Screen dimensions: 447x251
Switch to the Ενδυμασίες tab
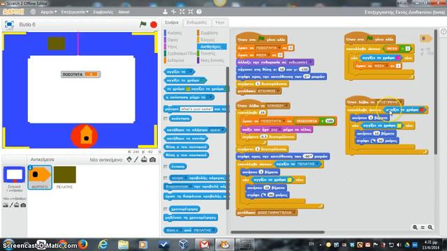[x=196, y=22]
